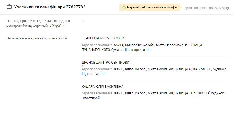Click the 'Актуальні дані тільки в платних тарифах' badge
The image size is (233, 115).
point(150,8)
